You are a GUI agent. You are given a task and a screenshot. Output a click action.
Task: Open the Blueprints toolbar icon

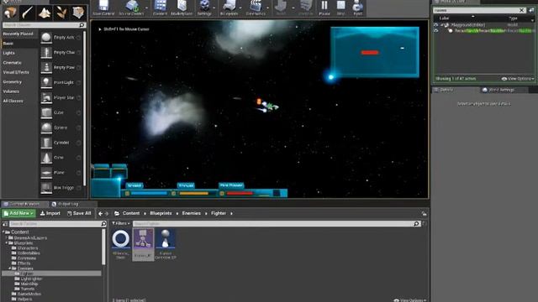pyautogui.click(x=229, y=6)
